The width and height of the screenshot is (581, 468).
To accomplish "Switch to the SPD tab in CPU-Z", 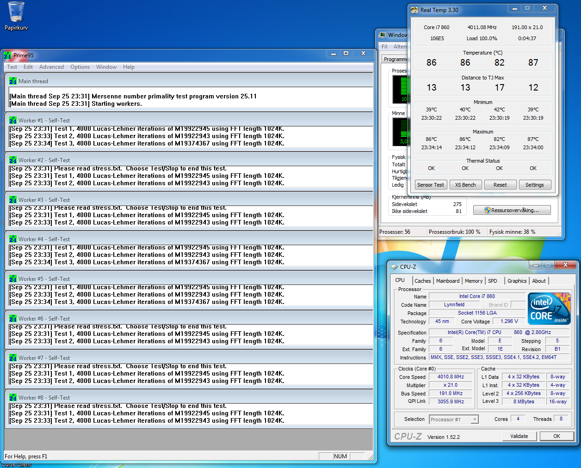I will click(x=493, y=281).
